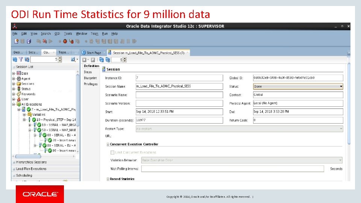Click the red bug Debug icon
Viewport: 361px width, 203px height.
[x=65, y=41]
